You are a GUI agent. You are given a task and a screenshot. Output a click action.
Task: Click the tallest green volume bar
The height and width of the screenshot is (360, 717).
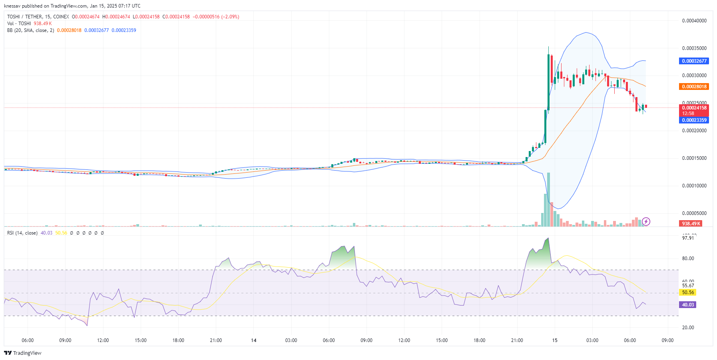click(548, 200)
